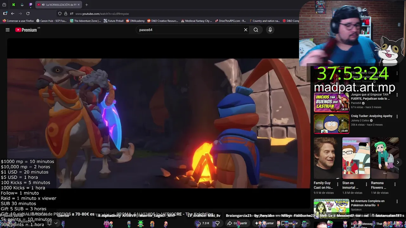Open Craig Tucker: Analyzing Apathy thumbnail
406x228 pixels.
pyautogui.click(x=331, y=123)
